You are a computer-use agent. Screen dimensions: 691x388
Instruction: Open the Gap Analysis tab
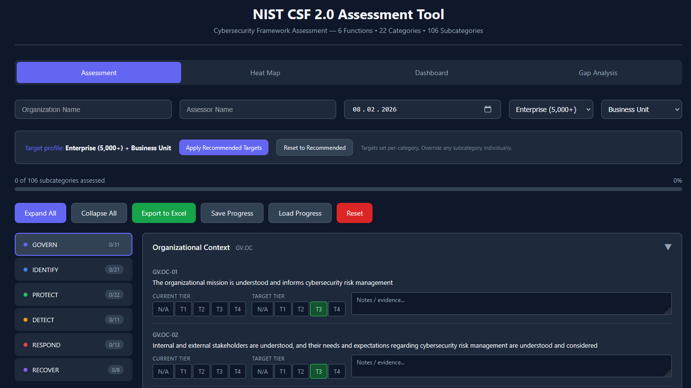(x=598, y=73)
